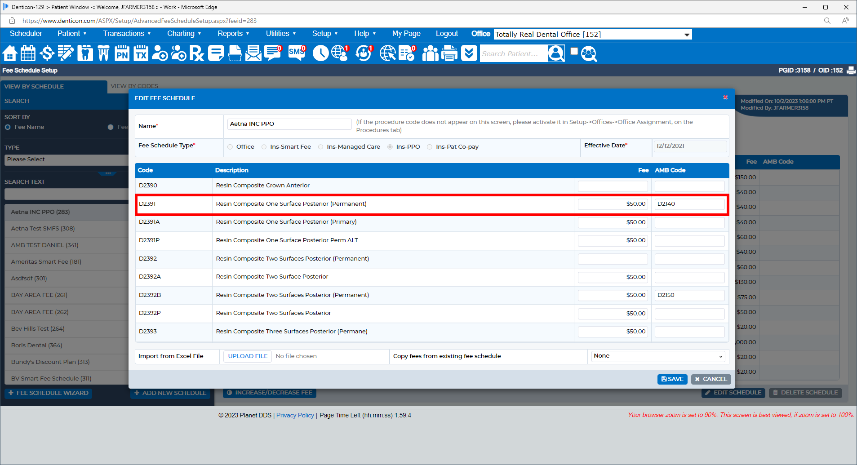Screen dimensions: 857x465
Task: Click the Upload File button
Action: (248, 356)
